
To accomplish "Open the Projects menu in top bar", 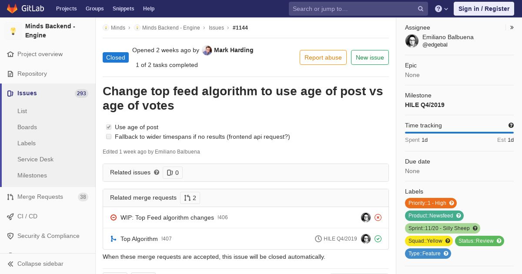I will [x=66, y=9].
